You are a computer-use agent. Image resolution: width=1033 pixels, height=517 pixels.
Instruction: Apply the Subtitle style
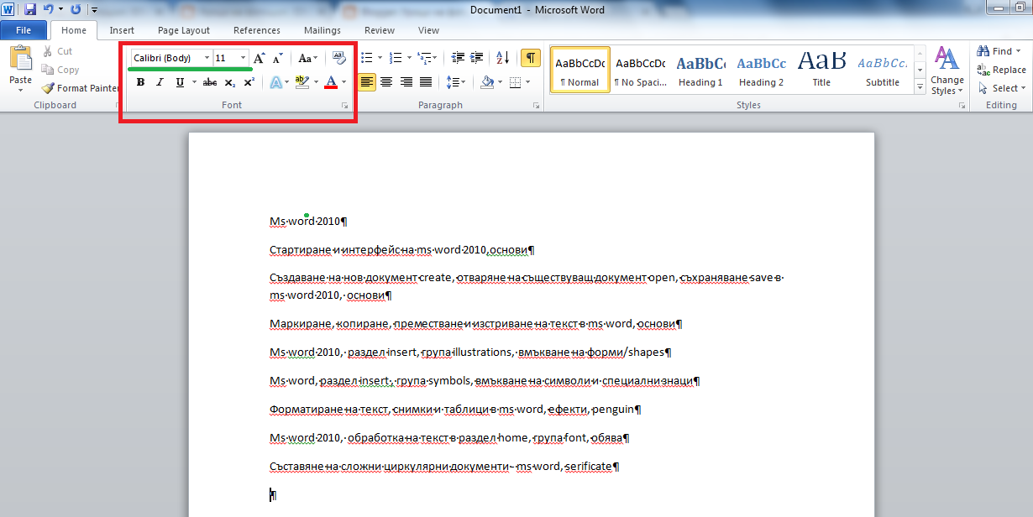(883, 70)
